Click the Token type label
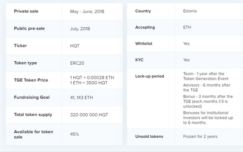Image resolution: width=243 pixels, height=152 pixels. click(x=25, y=63)
